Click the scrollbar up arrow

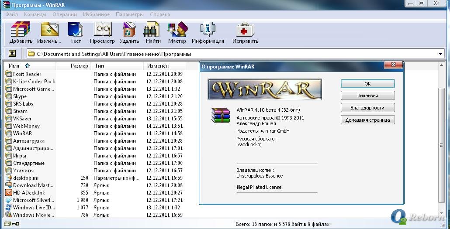point(441,65)
